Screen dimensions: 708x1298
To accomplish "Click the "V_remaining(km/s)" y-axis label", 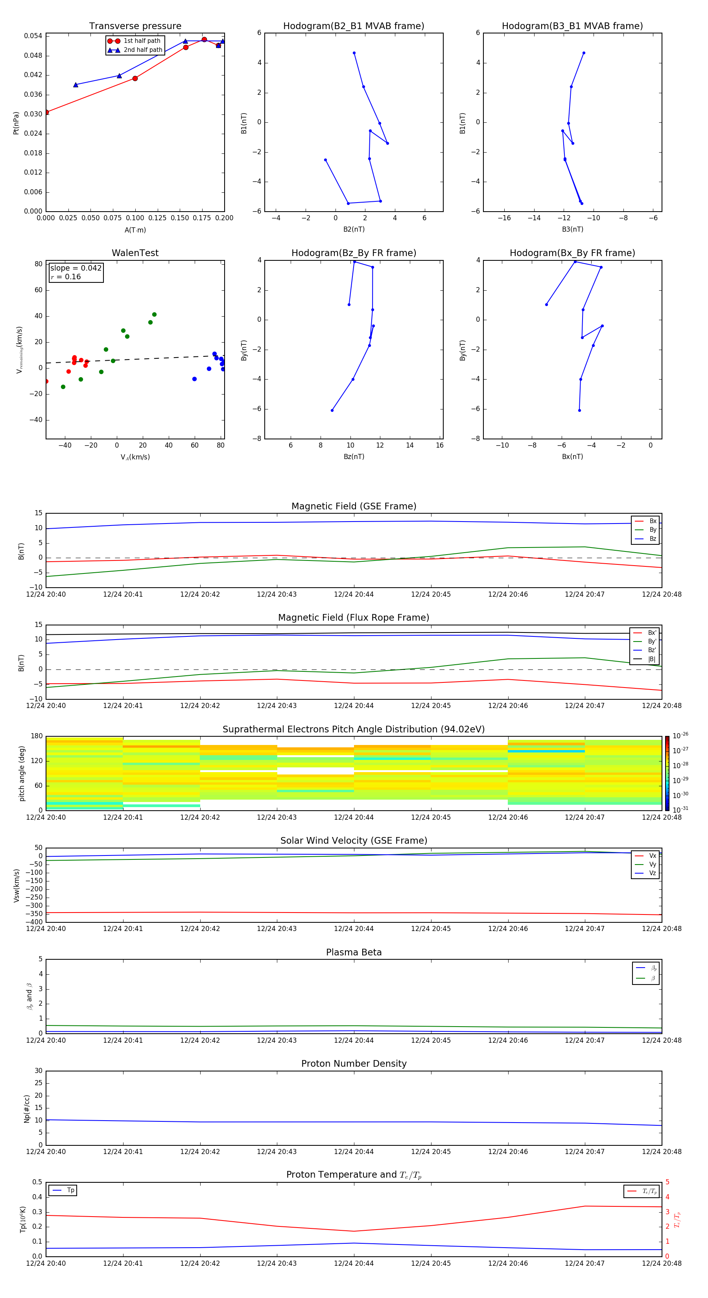I will [x=19, y=350].
